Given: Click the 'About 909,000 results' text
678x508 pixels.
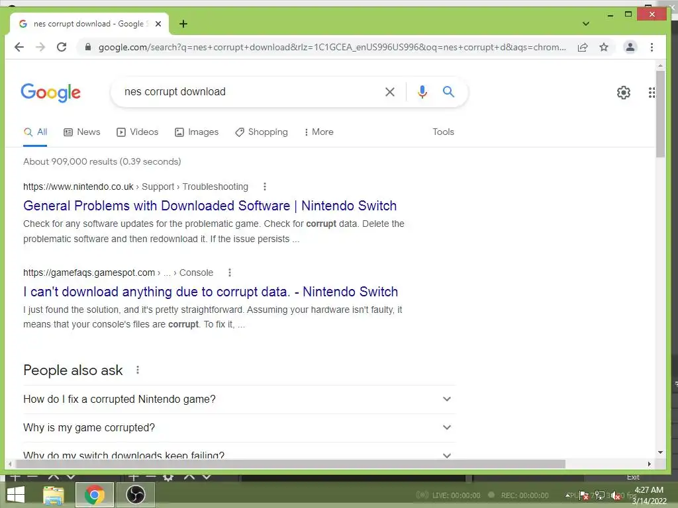Looking at the screenshot, I should point(102,161).
